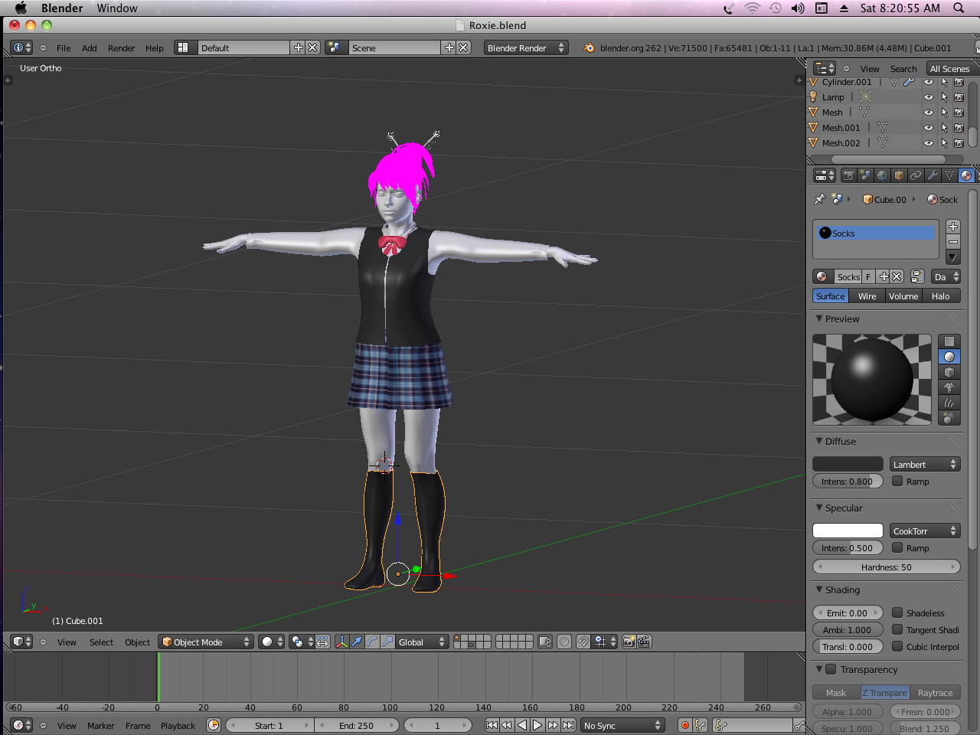Viewport: 980px width, 735px height.
Task: Open the Object Constraints chain tab
Action: click(x=916, y=175)
